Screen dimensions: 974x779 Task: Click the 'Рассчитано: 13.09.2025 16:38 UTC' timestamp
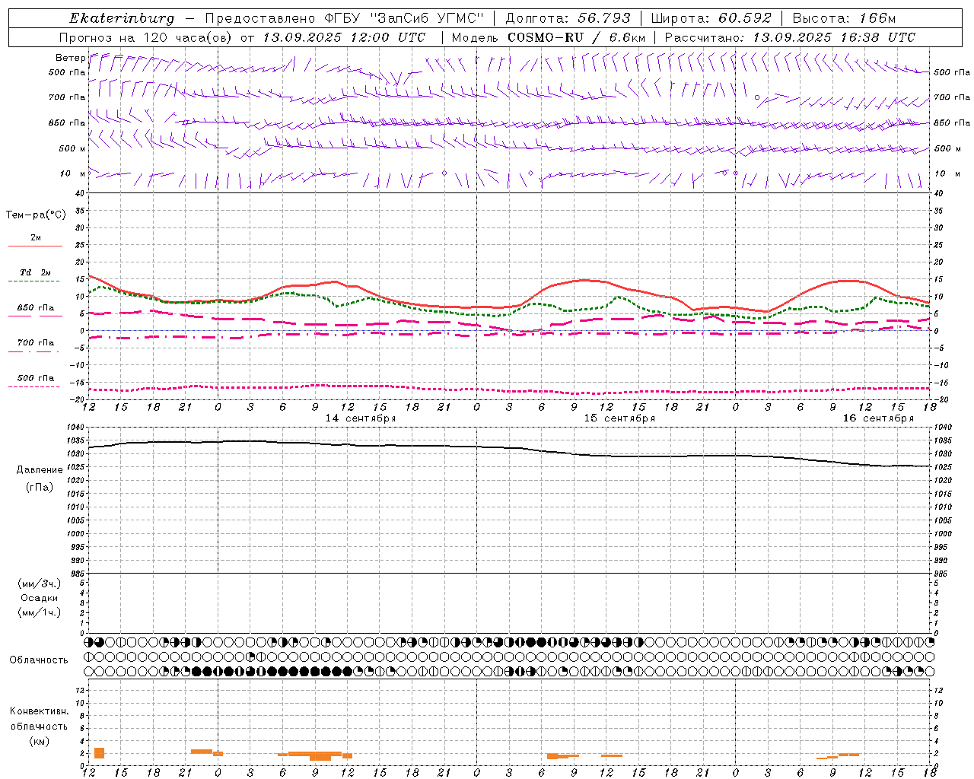790,37
